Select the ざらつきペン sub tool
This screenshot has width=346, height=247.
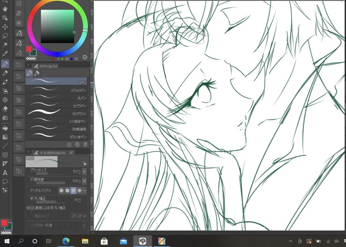[x=56, y=136]
